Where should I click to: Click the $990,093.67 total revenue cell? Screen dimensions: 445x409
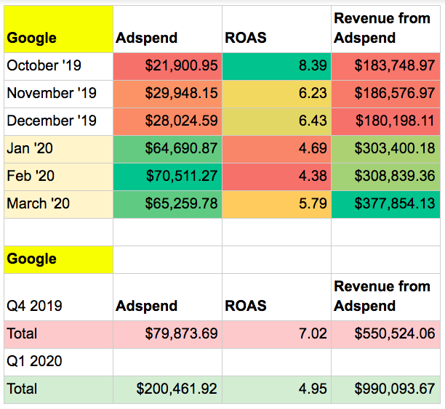[386, 389]
